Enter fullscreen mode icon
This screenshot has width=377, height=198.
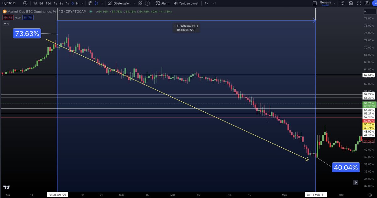pos(359,3)
